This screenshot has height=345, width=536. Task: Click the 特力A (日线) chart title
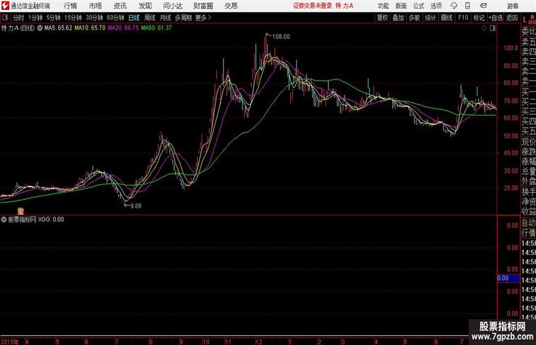click(x=18, y=28)
